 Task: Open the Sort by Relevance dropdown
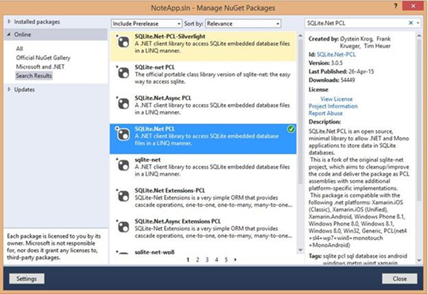pos(243,24)
